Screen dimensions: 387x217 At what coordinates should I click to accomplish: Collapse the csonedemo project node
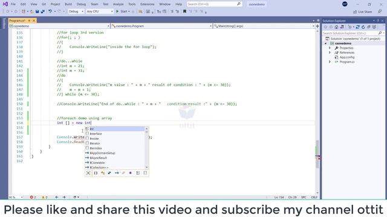pyautogui.click(x=326, y=43)
